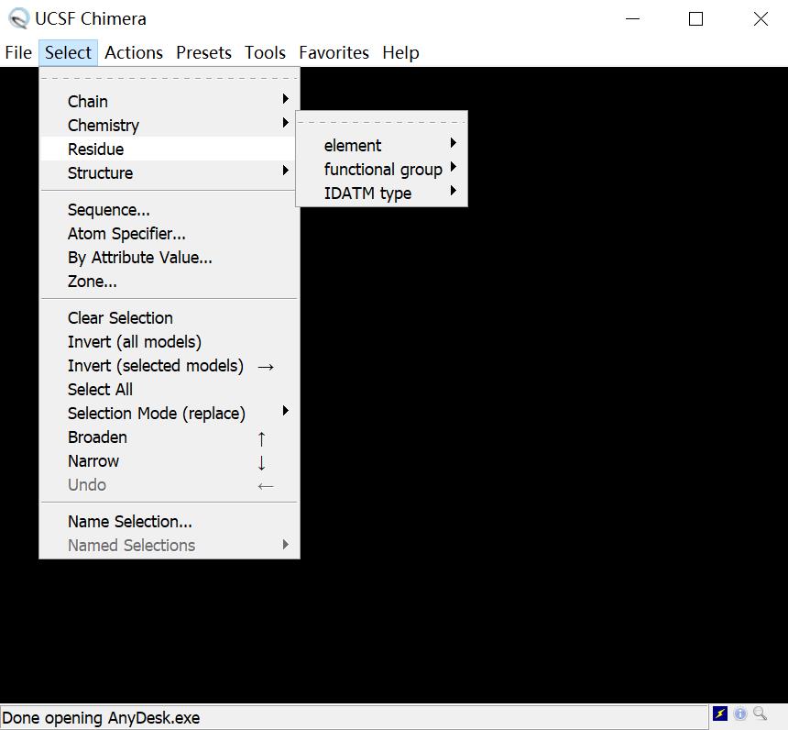Image resolution: width=788 pixels, height=730 pixels.
Task: Click the lightning bolt status icon
Action: 719,713
